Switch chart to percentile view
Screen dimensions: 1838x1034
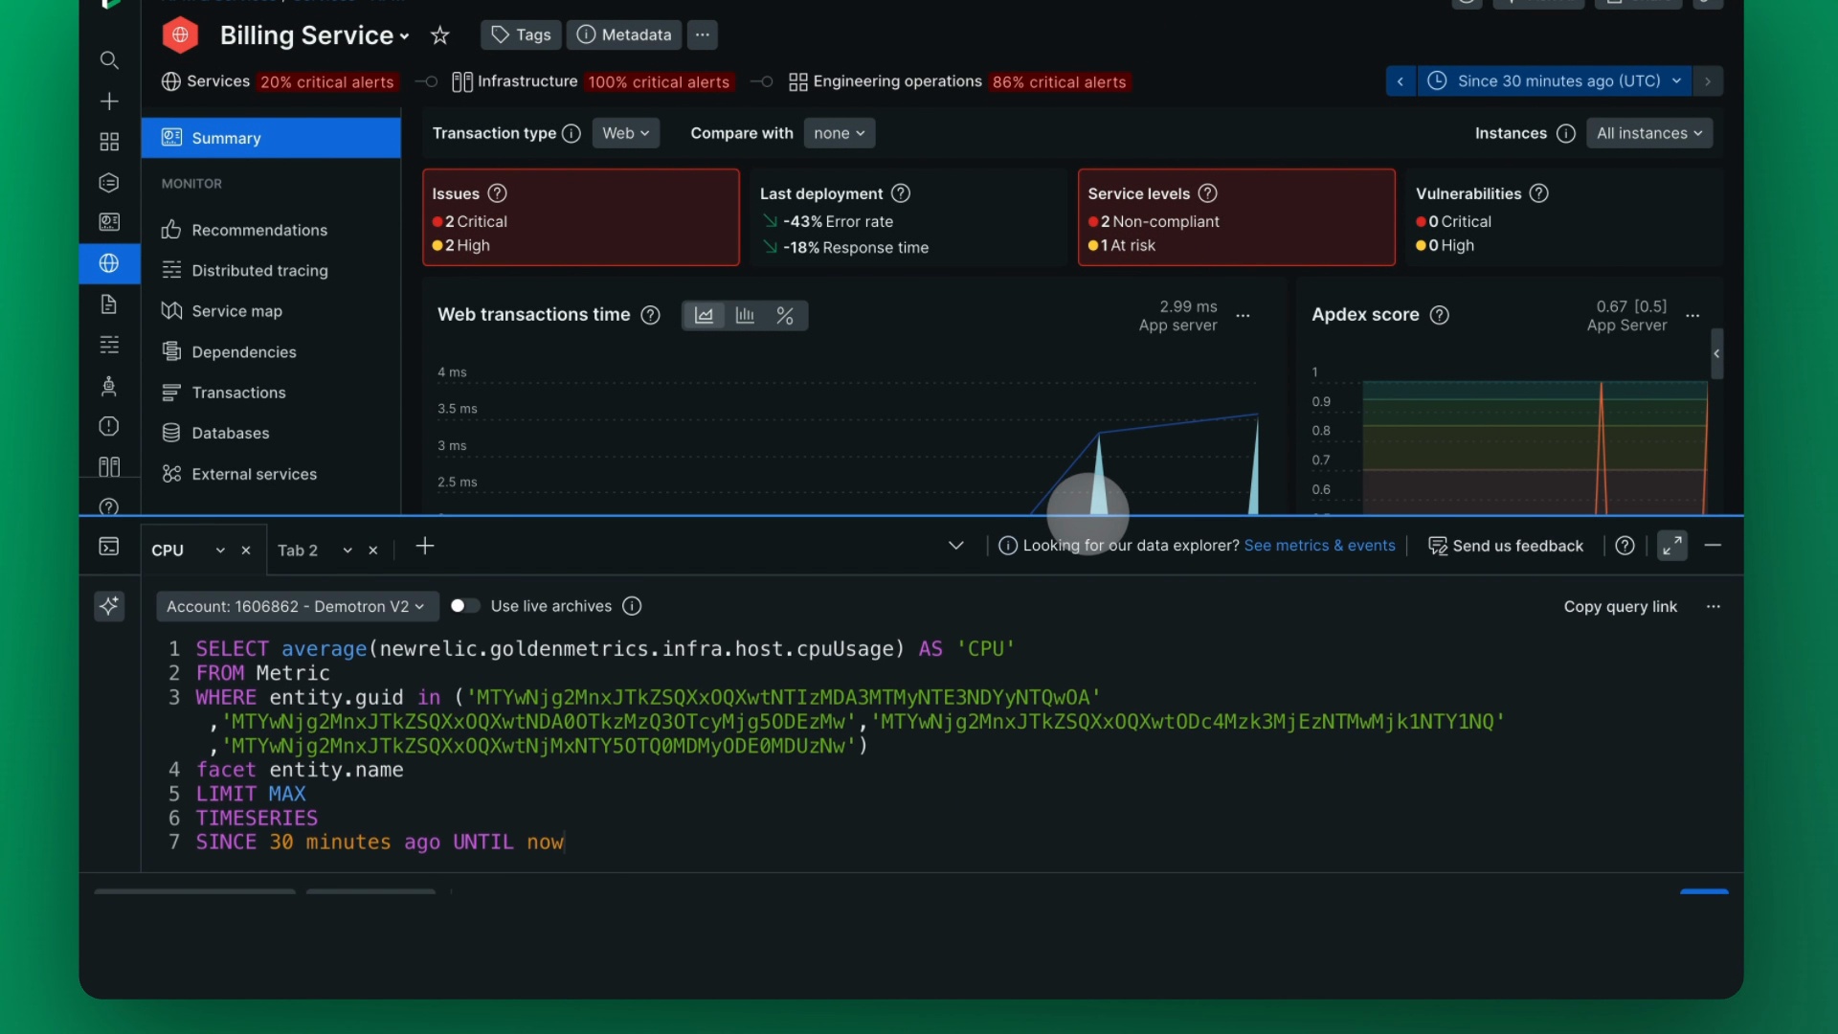click(x=785, y=315)
